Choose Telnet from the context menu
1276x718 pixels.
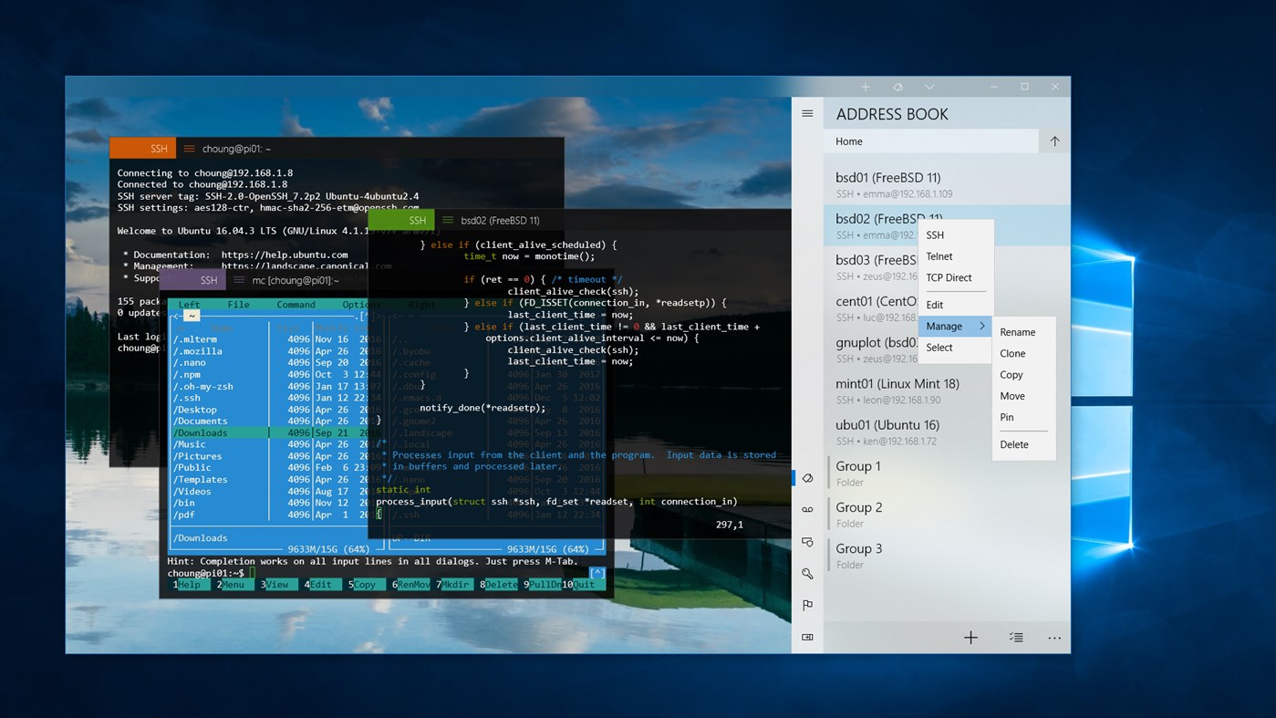point(939,256)
